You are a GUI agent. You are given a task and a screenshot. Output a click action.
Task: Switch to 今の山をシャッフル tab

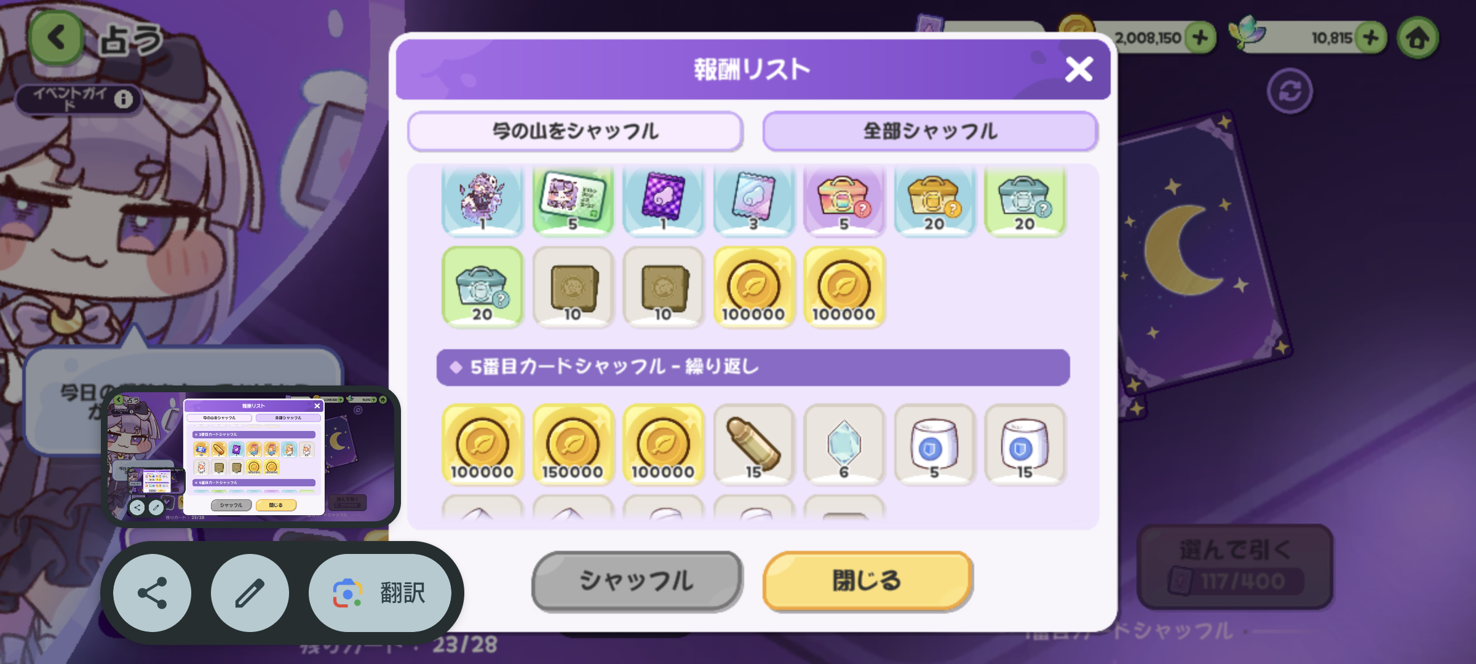(x=576, y=132)
